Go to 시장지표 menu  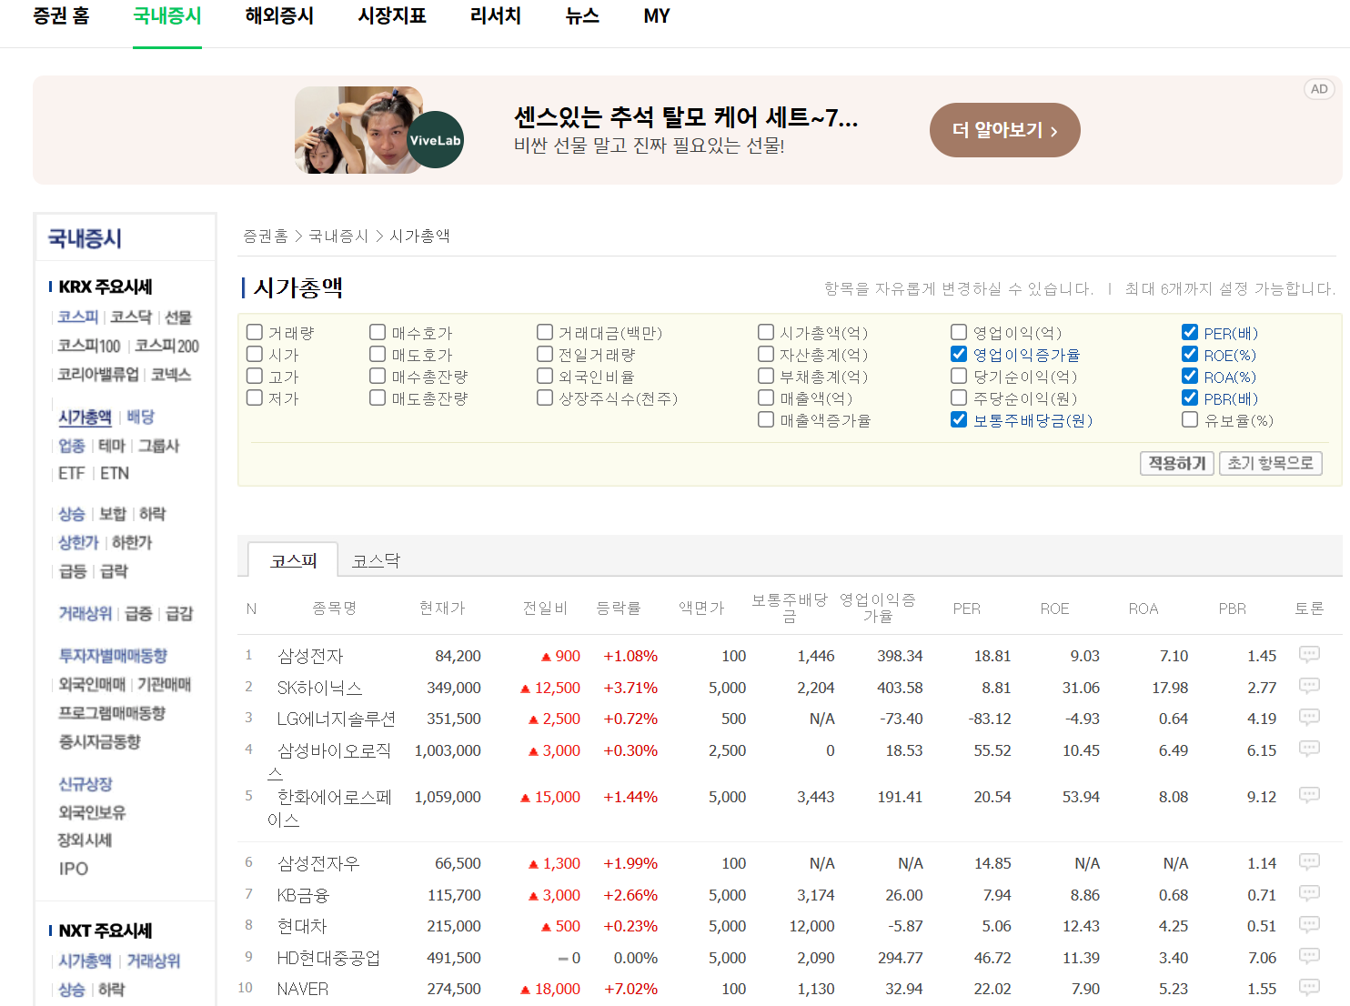(x=392, y=15)
